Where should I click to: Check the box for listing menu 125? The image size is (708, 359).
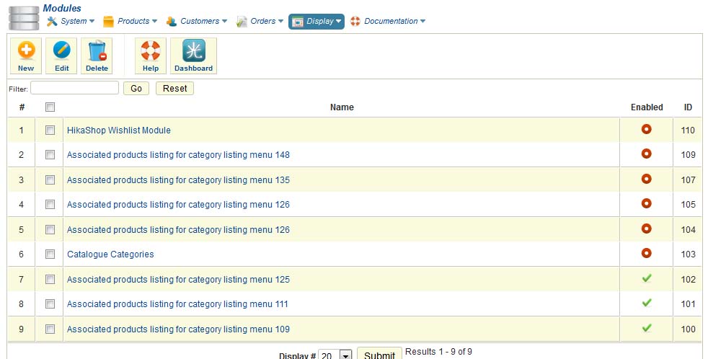[50, 279]
